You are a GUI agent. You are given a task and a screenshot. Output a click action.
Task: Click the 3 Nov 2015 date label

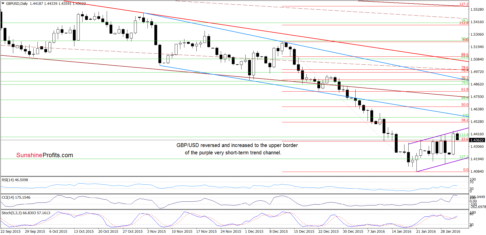156,231
